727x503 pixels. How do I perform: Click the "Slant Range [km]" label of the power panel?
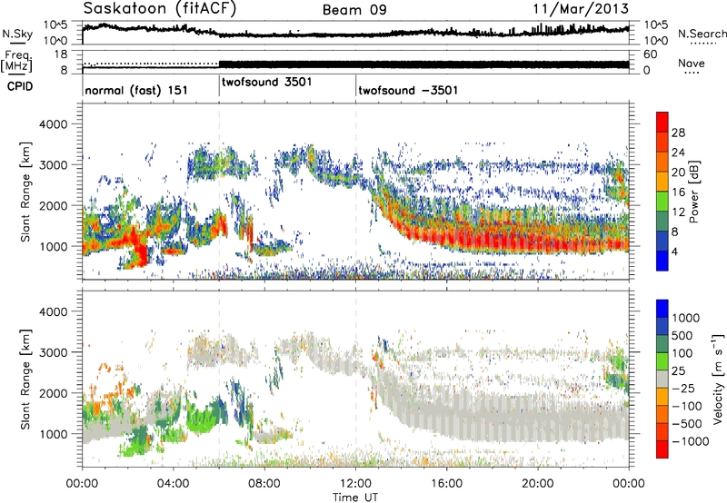(26, 192)
